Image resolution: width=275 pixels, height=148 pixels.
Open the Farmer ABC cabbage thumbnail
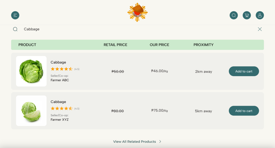point(31,71)
